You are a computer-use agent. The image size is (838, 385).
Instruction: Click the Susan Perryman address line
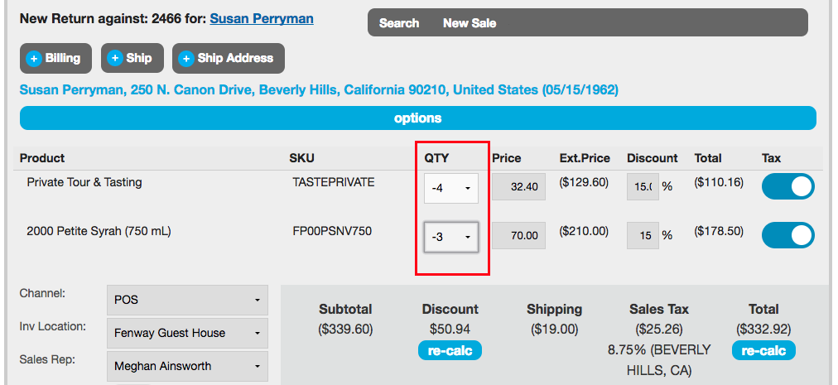tap(319, 89)
